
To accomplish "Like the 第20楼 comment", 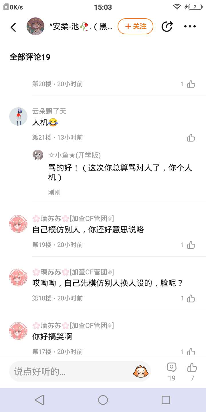I will (191, 84).
